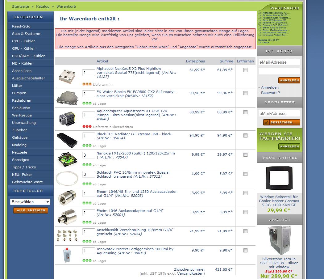The height and width of the screenshot is (279, 324).
Task: Open the Alphacool NexXxoS X2 product image
Action: (x=67, y=77)
